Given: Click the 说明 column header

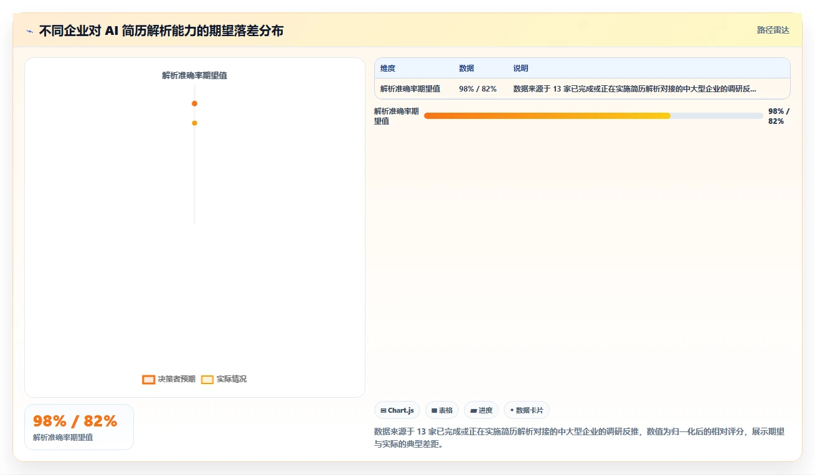Looking at the screenshot, I should [521, 68].
